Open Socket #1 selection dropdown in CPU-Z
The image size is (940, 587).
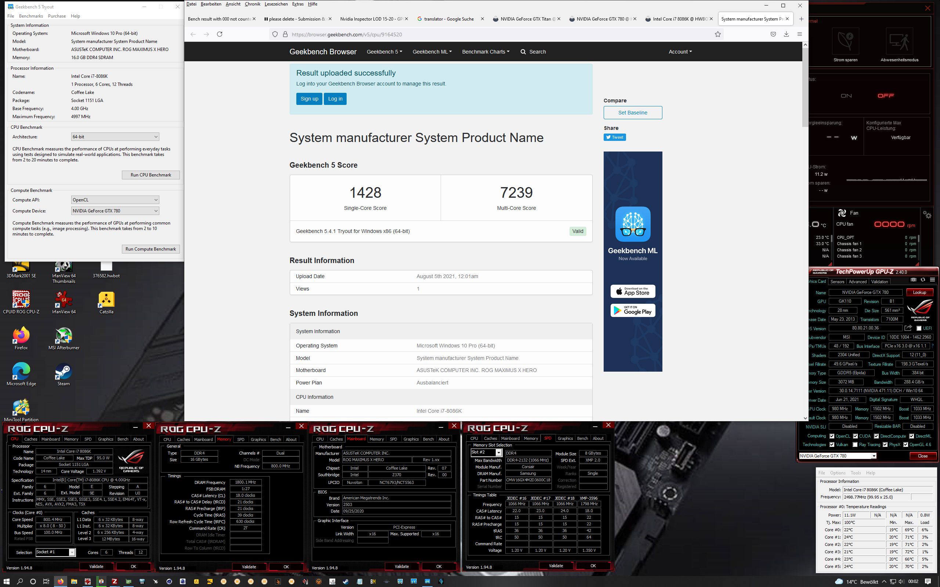pyautogui.click(x=55, y=552)
